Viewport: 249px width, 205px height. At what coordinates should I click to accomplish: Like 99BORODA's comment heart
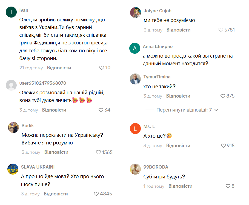tap(228, 186)
